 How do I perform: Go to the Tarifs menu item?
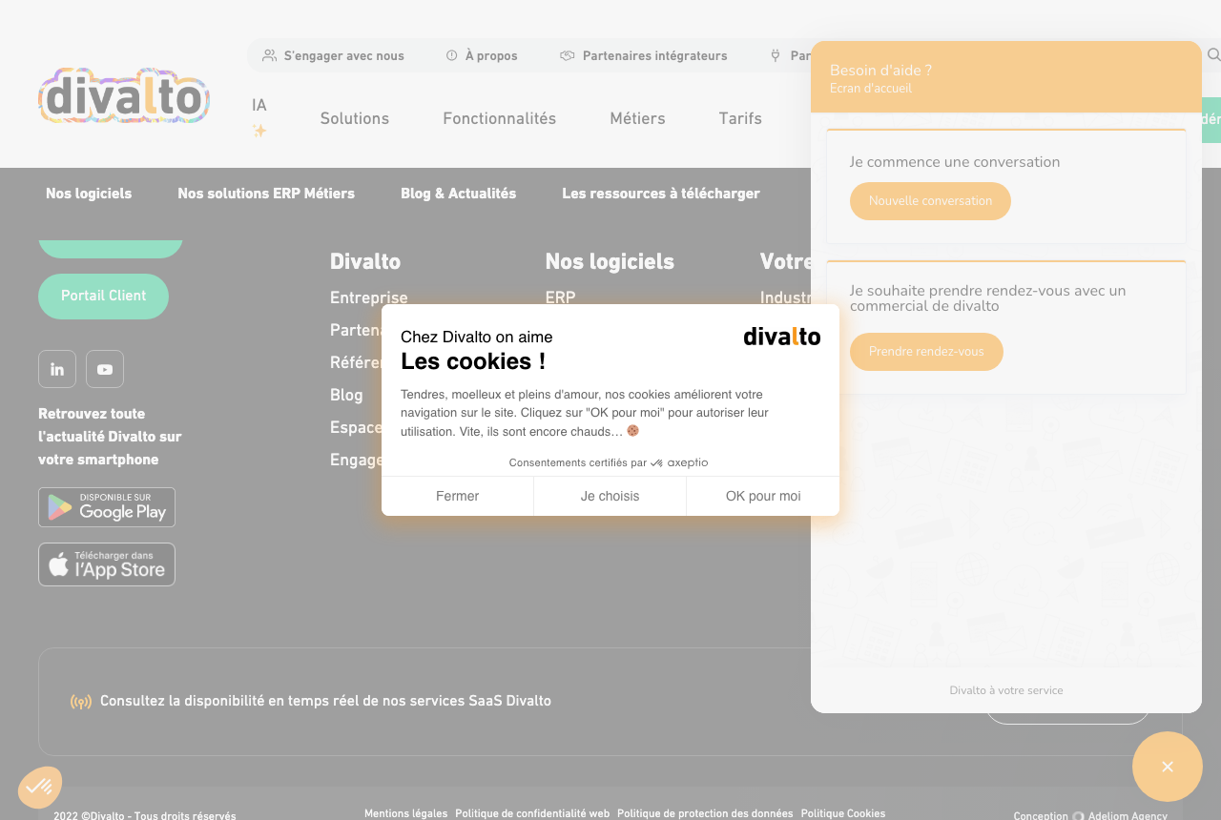pos(740,119)
